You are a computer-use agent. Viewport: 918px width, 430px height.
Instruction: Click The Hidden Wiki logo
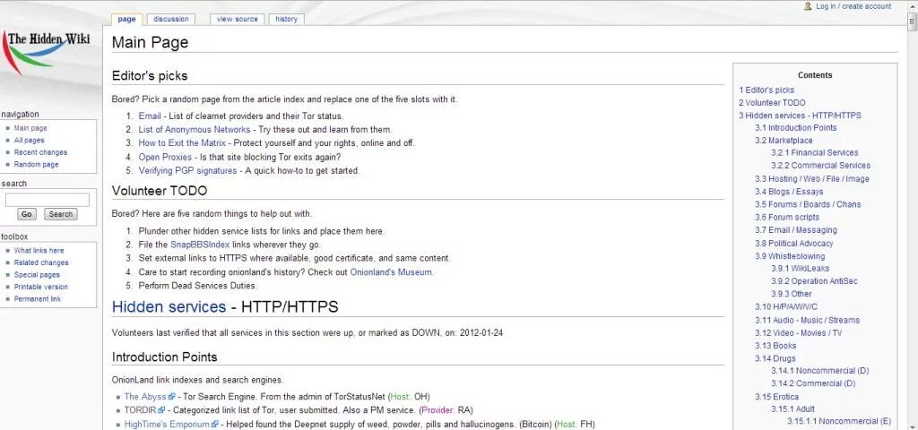click(x=47, y=53)
